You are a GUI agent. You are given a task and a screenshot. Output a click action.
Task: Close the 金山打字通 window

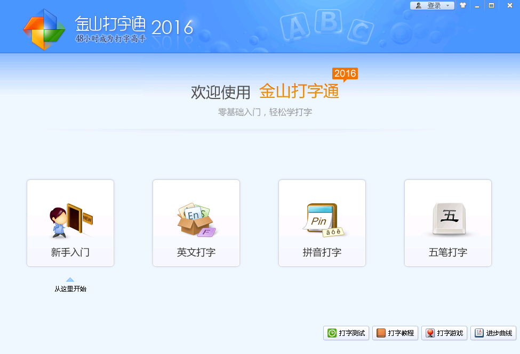[510, 5]
